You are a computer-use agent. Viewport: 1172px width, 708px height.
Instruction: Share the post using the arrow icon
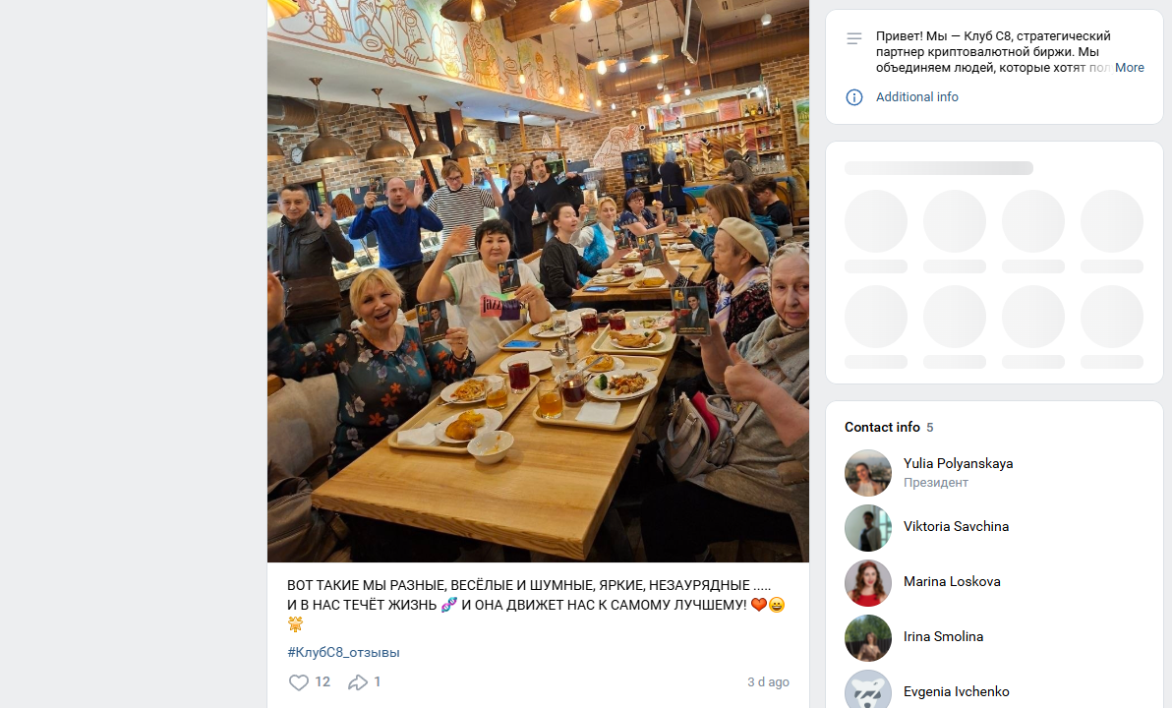pyautogui.click(x=358, y=681)
